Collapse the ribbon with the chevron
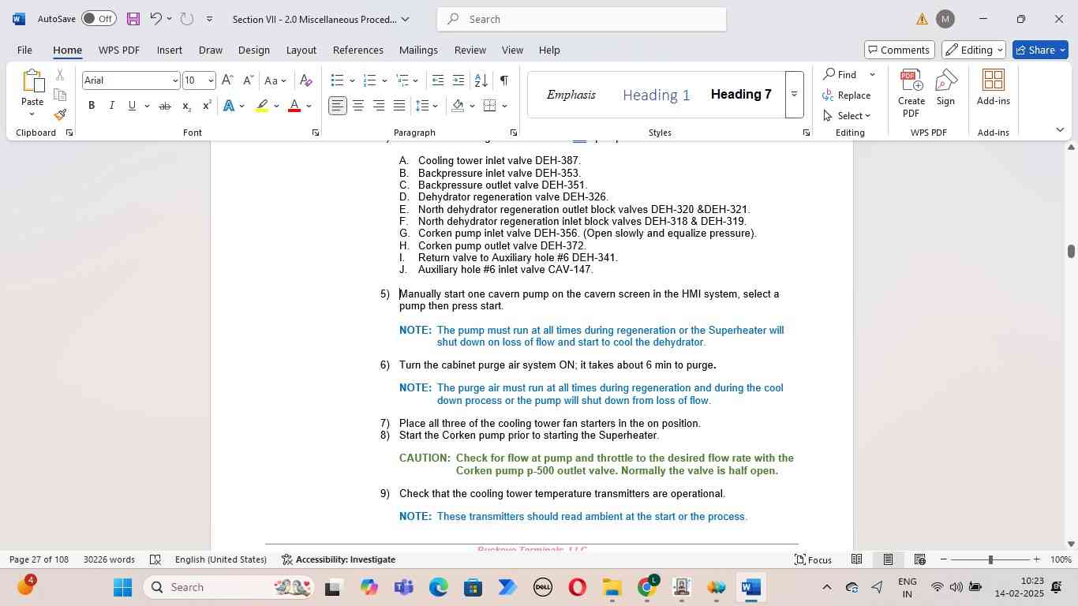The image size is (1078, 606). tap(1060, 130)
